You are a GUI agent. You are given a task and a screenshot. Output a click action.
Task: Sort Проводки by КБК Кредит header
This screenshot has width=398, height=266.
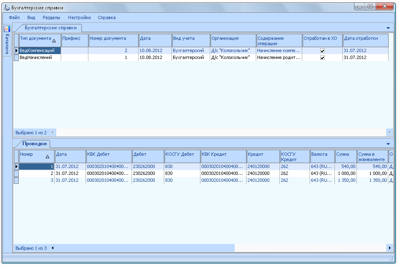(223, 156)
